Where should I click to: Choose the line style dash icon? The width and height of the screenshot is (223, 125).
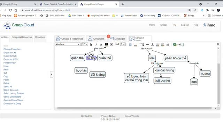147,44
